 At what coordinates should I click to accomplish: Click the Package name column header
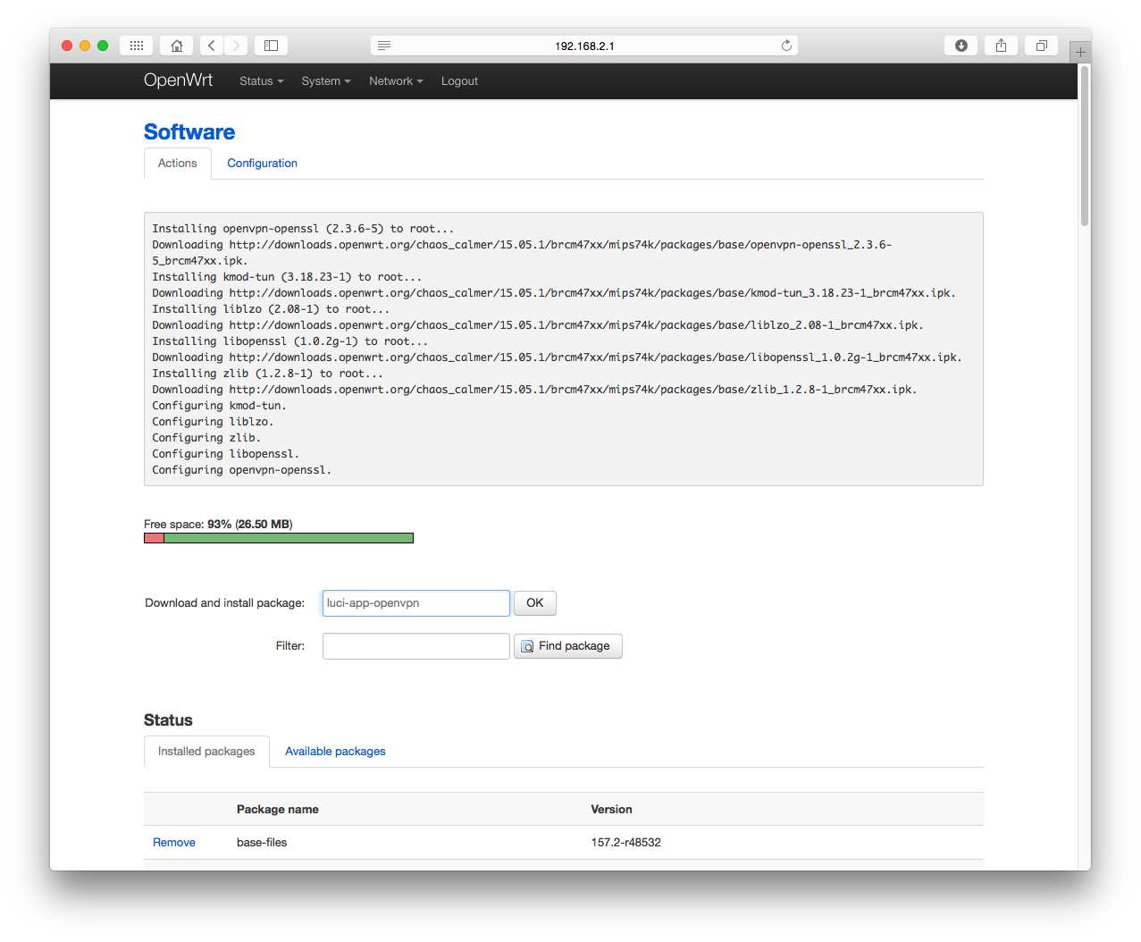[x=278, y=810]
